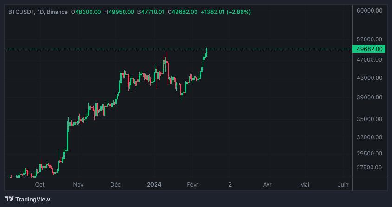Click the high value H49950.00
This screenshot has width=392, height=207.
coord(119,12)
